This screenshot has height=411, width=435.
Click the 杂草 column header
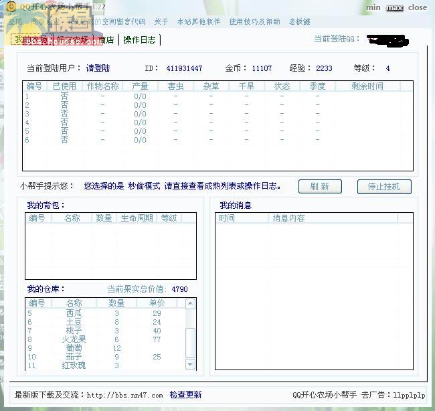(211, 86)
